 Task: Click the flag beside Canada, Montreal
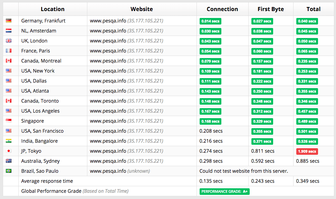(9, 61)
